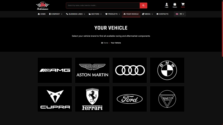
Task: Choose the Aston Martin brand tile
Action: click(92, 70)
